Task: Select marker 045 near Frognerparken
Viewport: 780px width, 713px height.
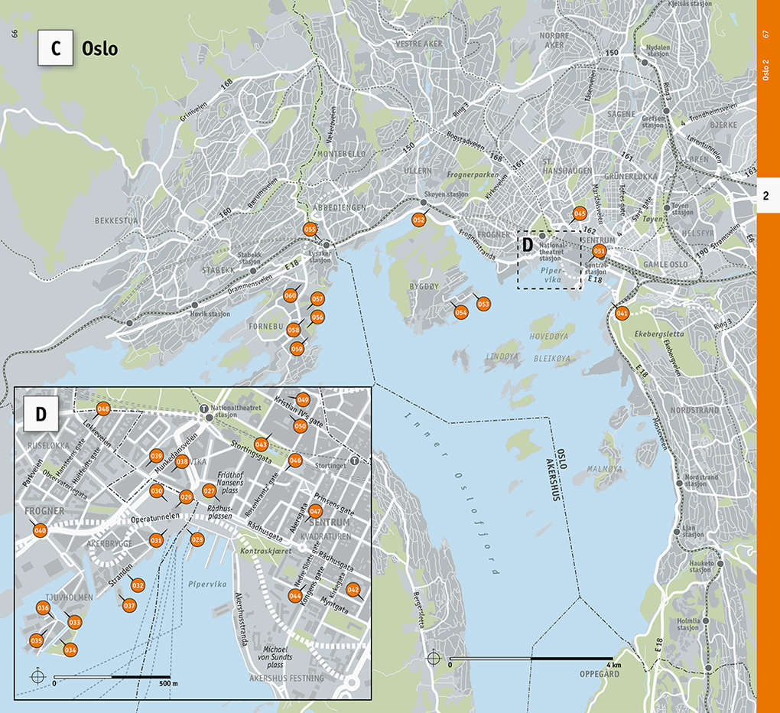Action: (x=579, y=212)
